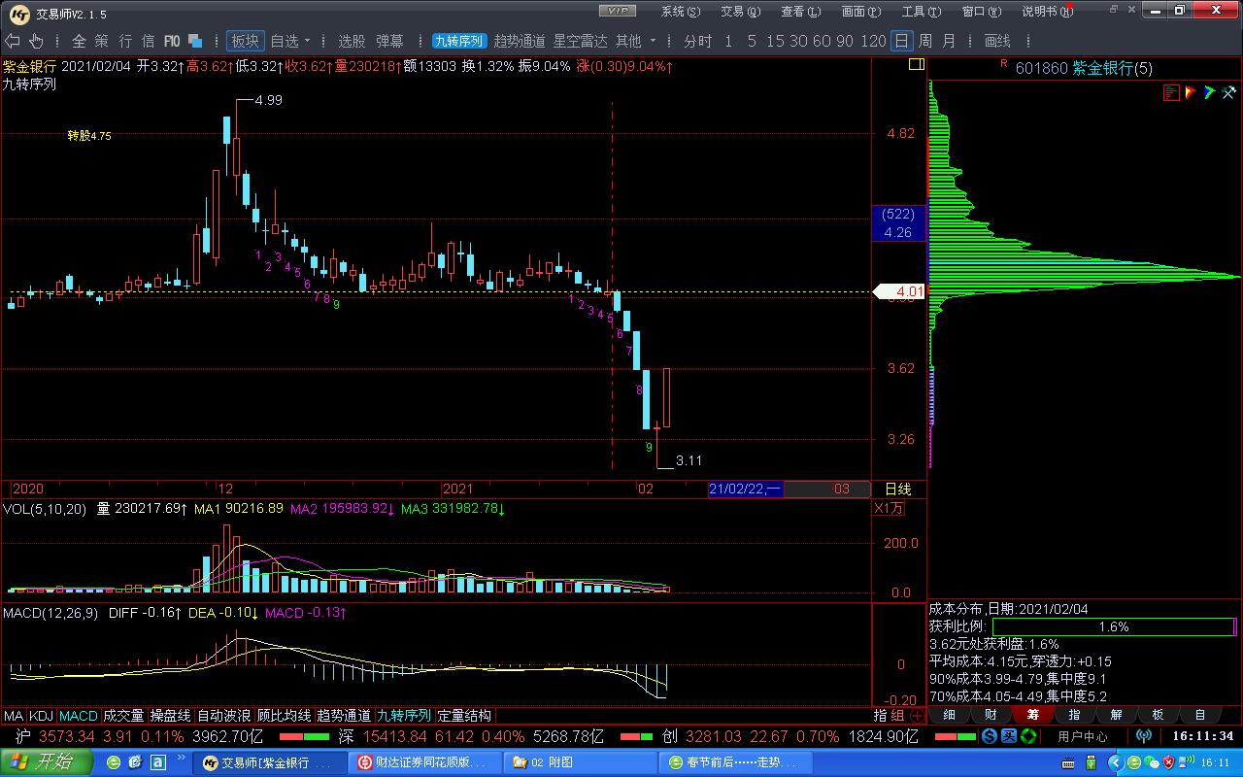1243x777 pixels.
Task: Click the green diamond status bar icon
Action: tap(1027, 736)
